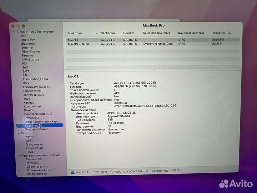257x193 pixels.
Task: Click MacBook Pro computer icon in path bar
Action: click(x=72, y=173)
